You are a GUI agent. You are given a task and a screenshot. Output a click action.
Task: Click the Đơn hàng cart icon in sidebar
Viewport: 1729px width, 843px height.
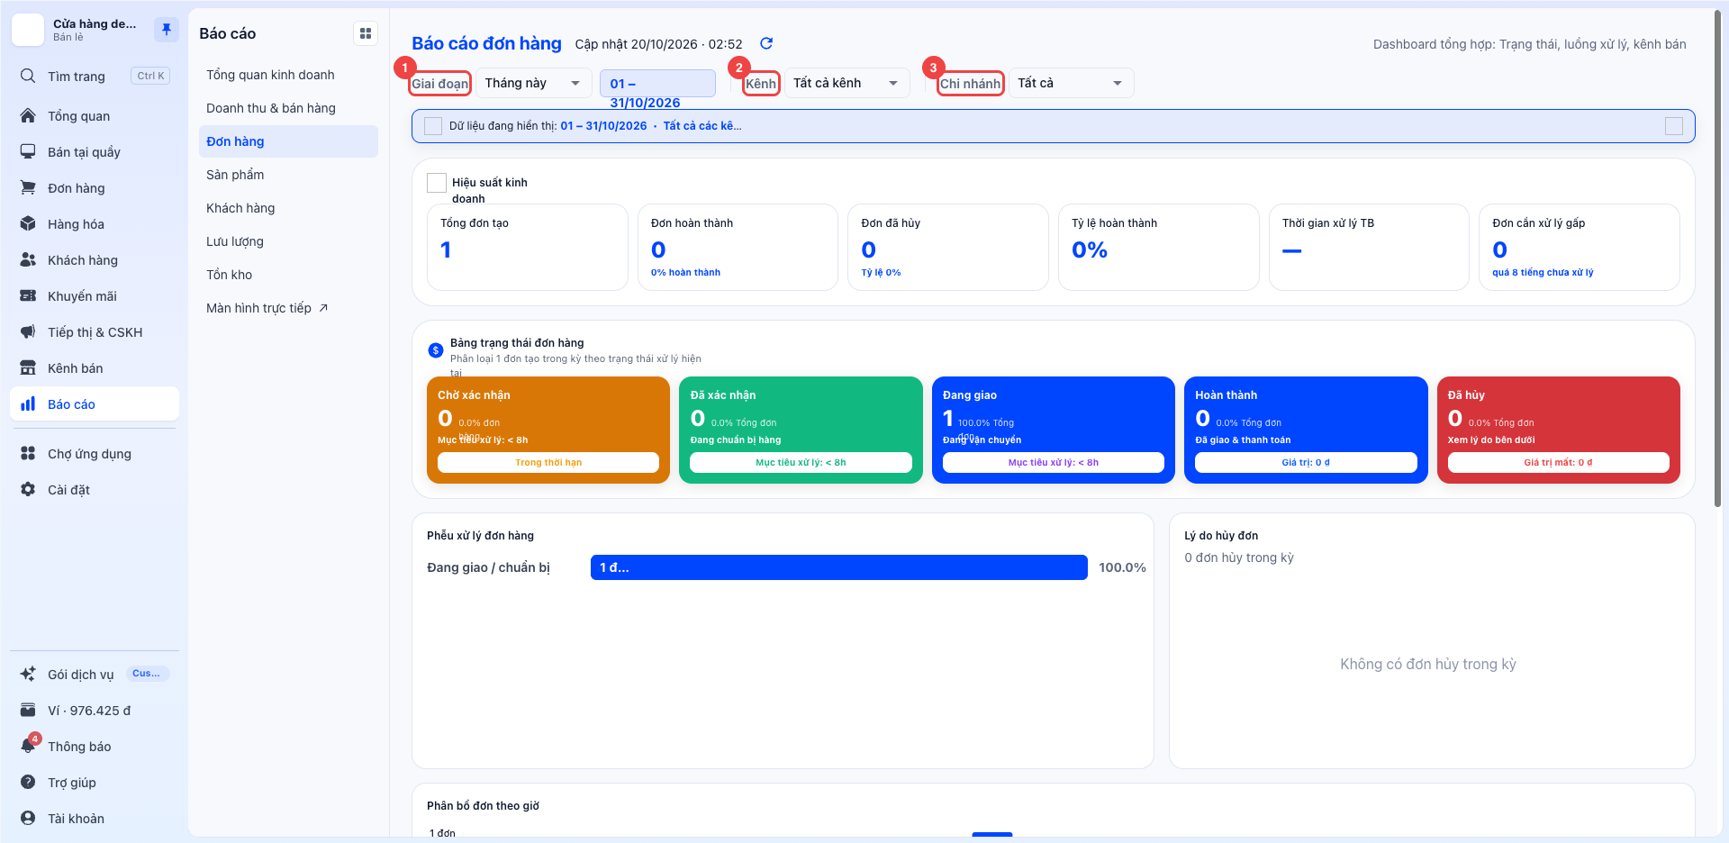tap(28, 188)
